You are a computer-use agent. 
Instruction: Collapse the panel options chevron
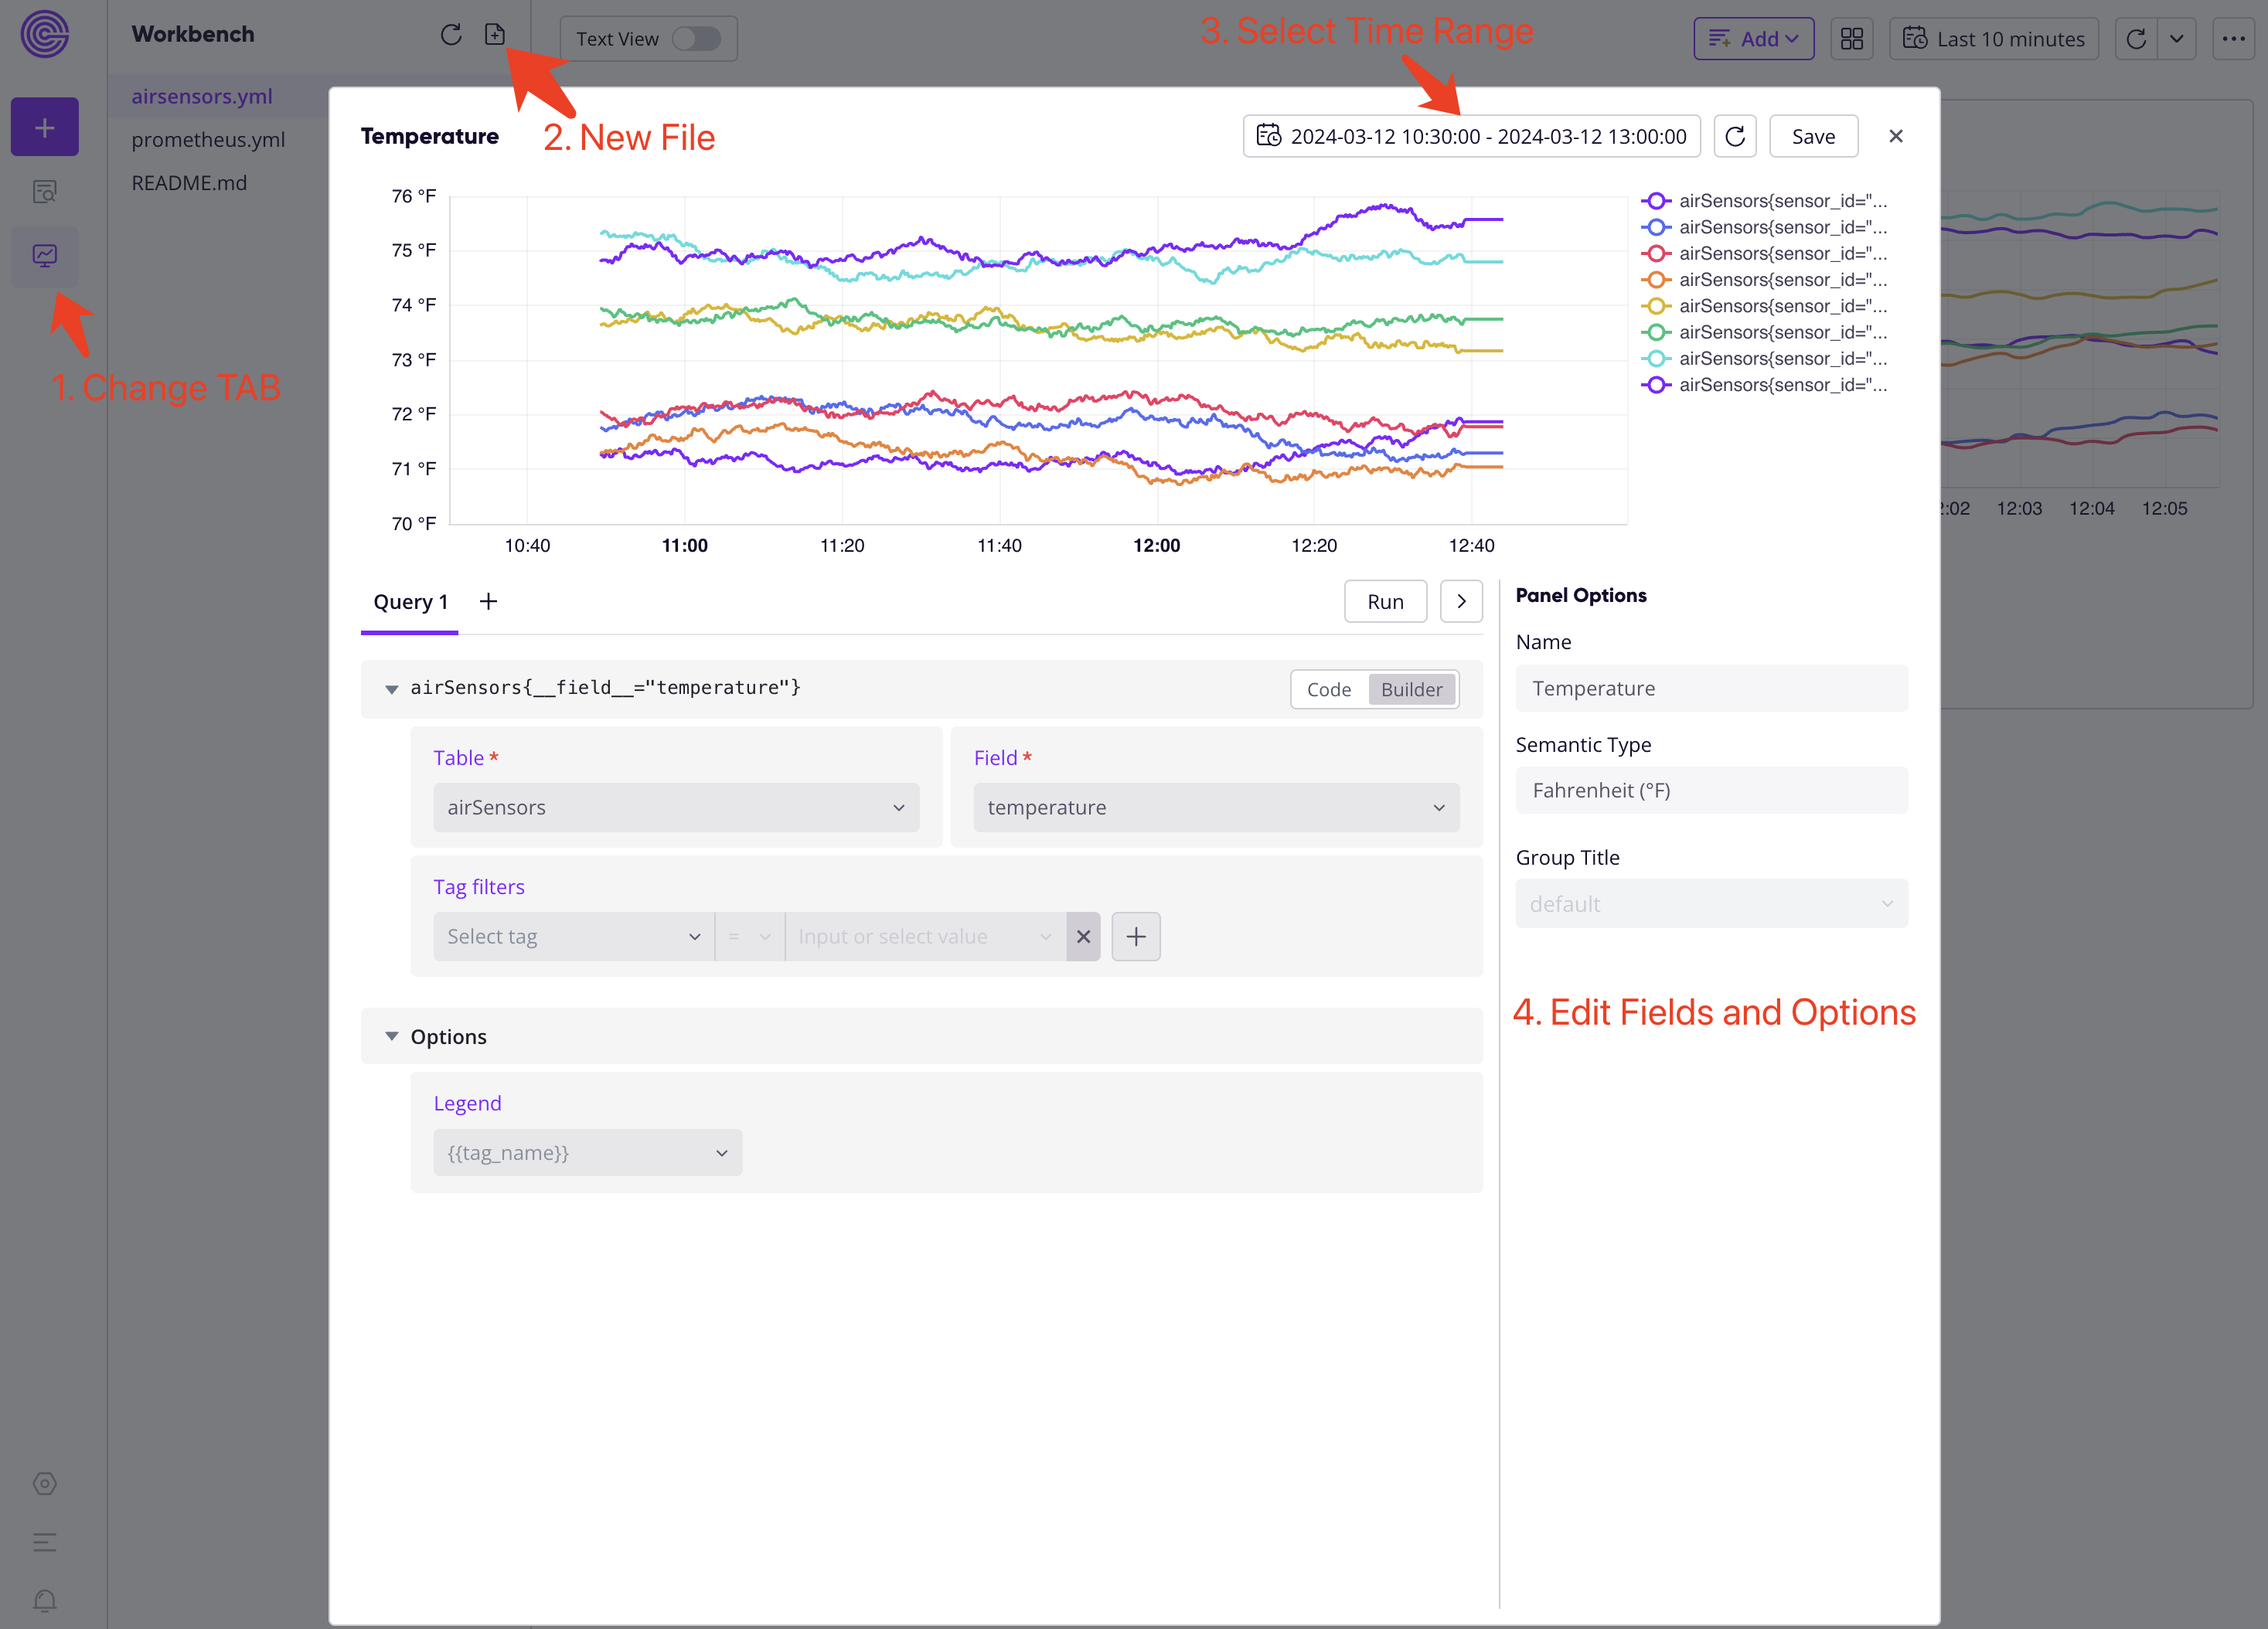(1461, 601)
